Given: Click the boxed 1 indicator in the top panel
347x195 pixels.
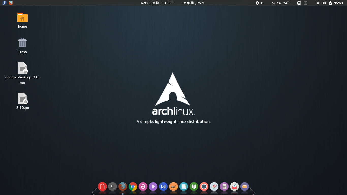Looking at the screenshot, I should (299, 3).
